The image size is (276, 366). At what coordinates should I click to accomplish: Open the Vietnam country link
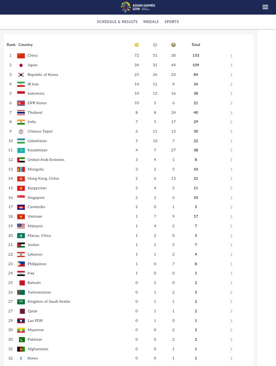coord(35,217)
